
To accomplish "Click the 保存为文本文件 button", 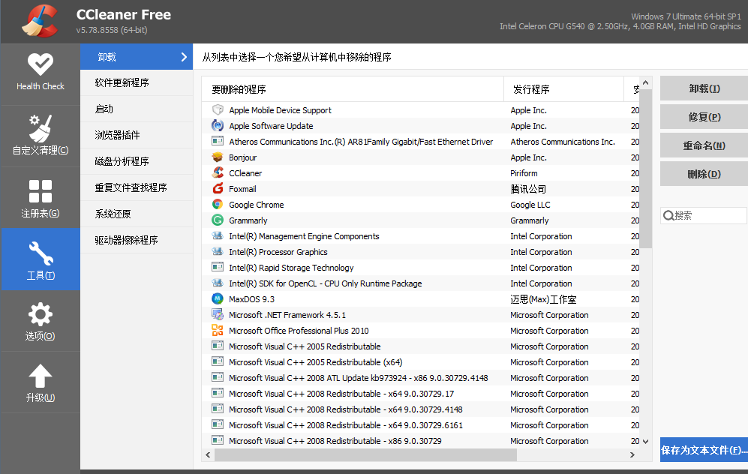I will pyautogui.click(x=704, y=451).
